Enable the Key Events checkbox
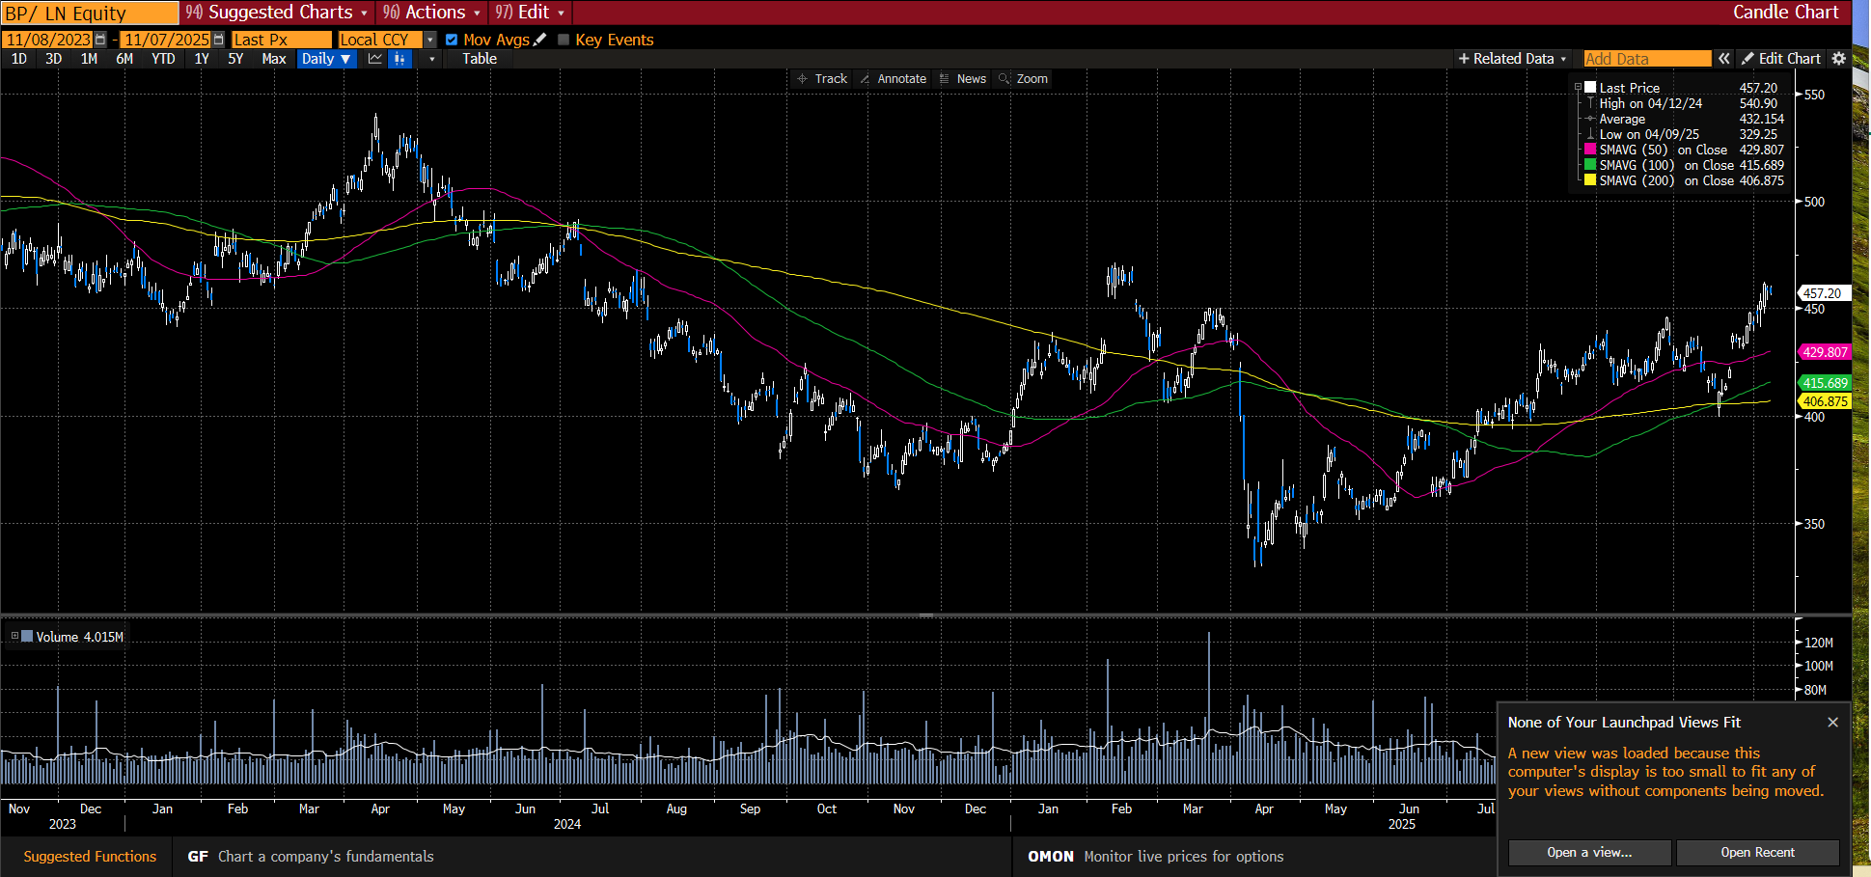Image resolution: width=1871 pixels, height=877 pixels. pos(564,40)
